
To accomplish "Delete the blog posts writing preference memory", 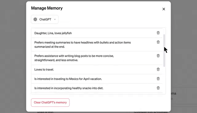I will [x=158, y=56].
